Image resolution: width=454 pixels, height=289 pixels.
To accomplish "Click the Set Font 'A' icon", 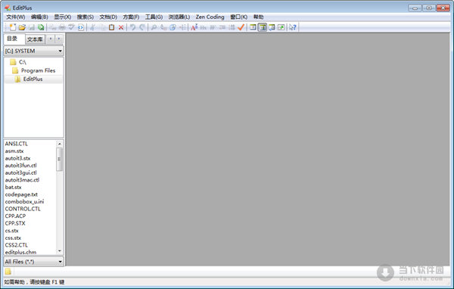I will [x=194, y=27].
